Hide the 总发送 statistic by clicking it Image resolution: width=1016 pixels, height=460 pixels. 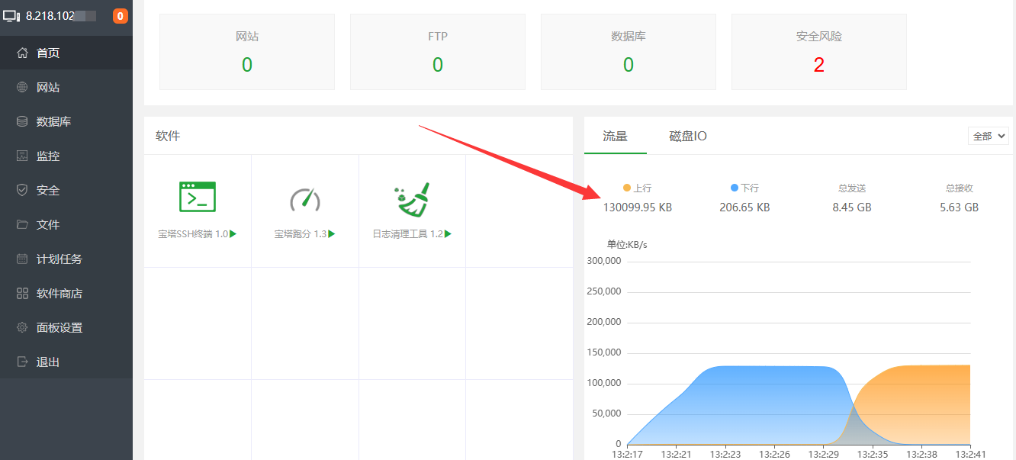(851, 187)
